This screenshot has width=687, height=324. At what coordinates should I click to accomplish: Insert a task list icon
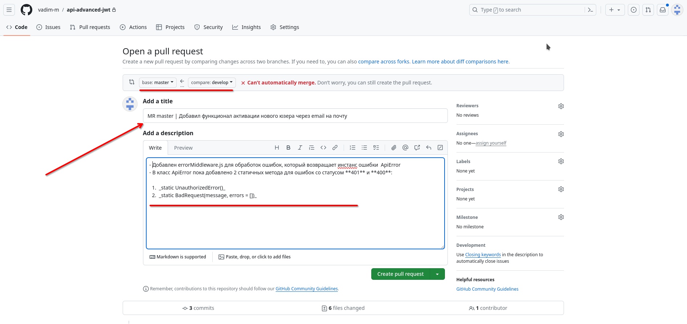[376, 148]
